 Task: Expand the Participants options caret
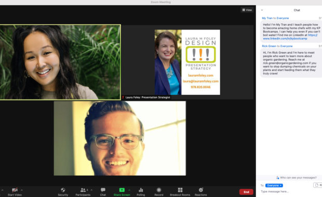[x=91, y=190]
